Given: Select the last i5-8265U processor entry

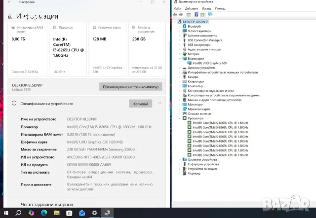Looking at the screenshot, I should pos(220,155).
